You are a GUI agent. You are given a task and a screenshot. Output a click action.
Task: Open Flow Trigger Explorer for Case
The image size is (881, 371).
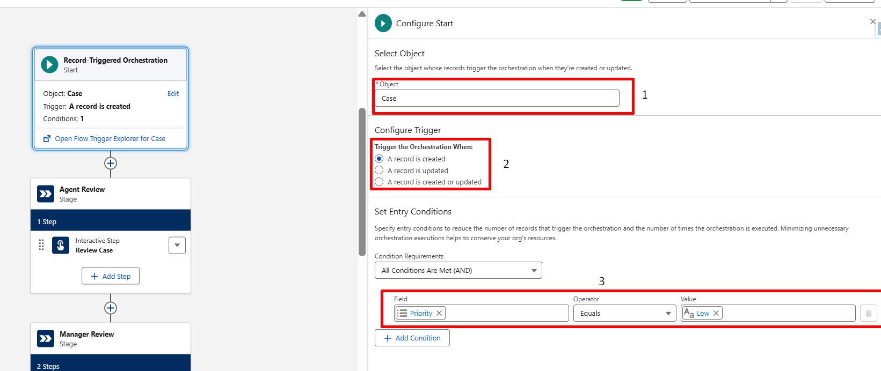click(110, 138)
